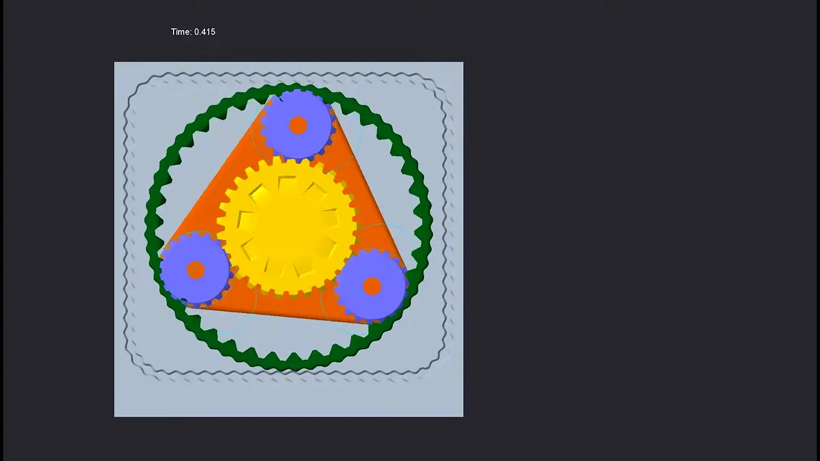Screen dimensions: 820x461
Task: Select the lower-right blue planet gear
Action: tap(372, 286)
